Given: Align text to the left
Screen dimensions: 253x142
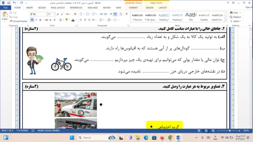Looking at the screenshot, I should [x=81, y=20].
